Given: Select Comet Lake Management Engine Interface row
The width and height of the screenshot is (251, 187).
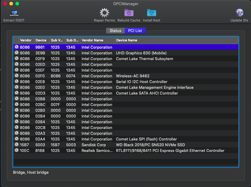Looking at the screenshot, I should [x=126, y=87].
